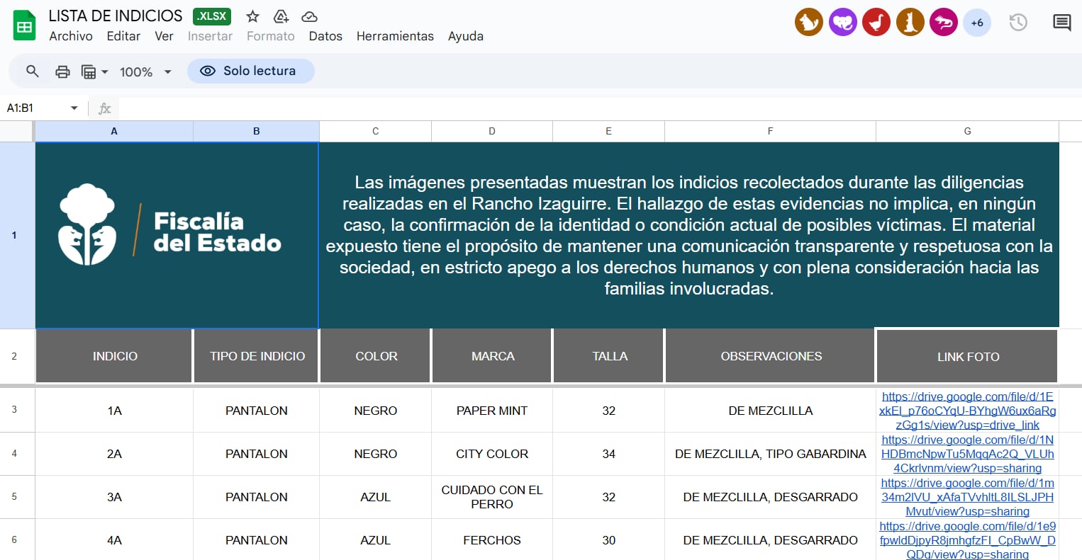1082x560 pixels.
Task: Click the Solo lectura view-only indicator
Action: [250, 71]
